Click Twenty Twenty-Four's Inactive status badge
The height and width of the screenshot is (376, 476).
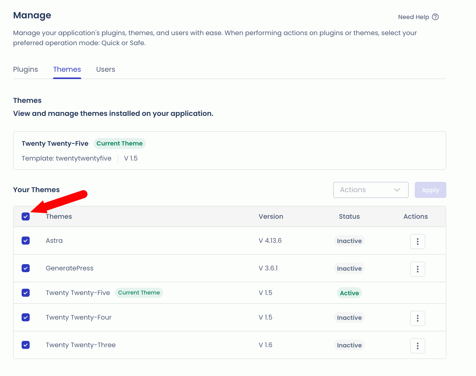click(x=349, y=318)
